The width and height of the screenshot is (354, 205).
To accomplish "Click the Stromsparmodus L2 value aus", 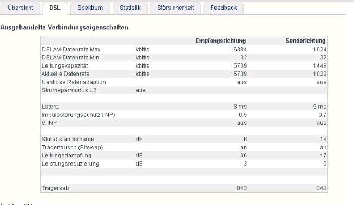I will pyautogui.click(x=140, y=90).
